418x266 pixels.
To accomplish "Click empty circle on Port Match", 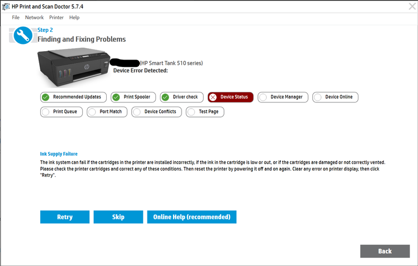I will point(92,112).
